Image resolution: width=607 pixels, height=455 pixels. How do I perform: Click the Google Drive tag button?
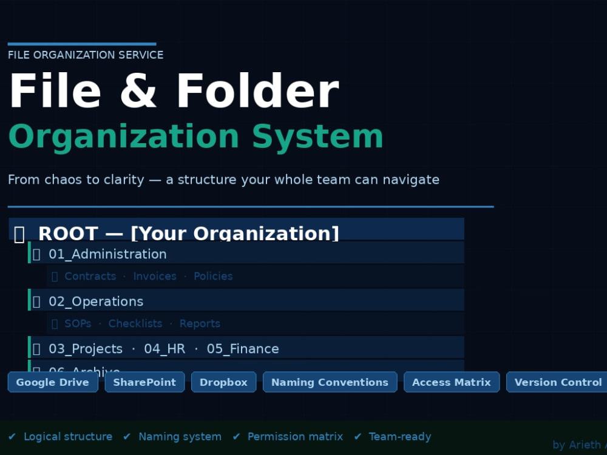(53, 382)
